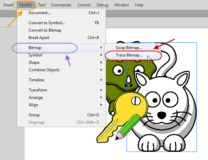
Task: Select Break Apart menu entry
Action: [62, 38]
